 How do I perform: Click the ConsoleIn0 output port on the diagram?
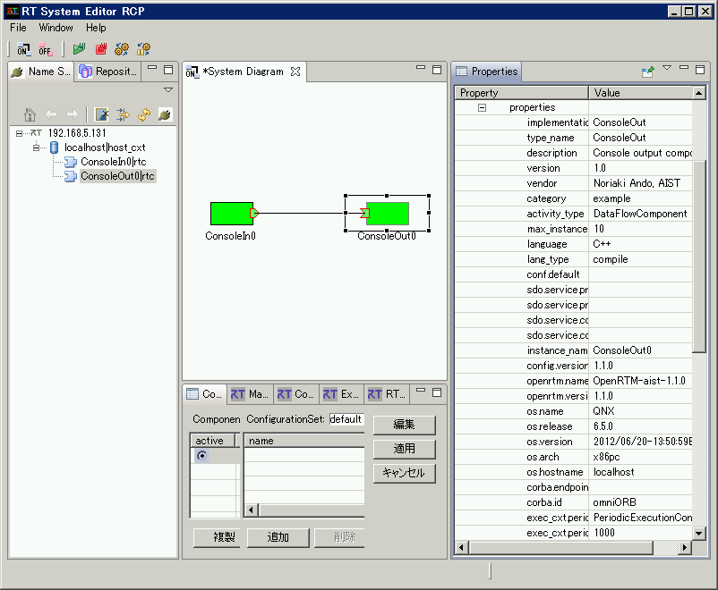[254, 213]
